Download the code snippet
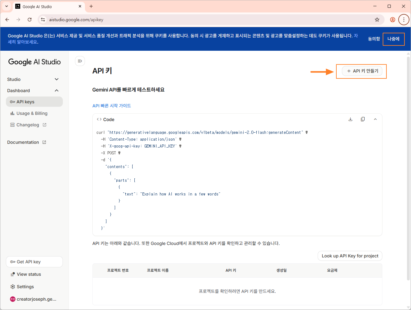 tap(350, 119)
